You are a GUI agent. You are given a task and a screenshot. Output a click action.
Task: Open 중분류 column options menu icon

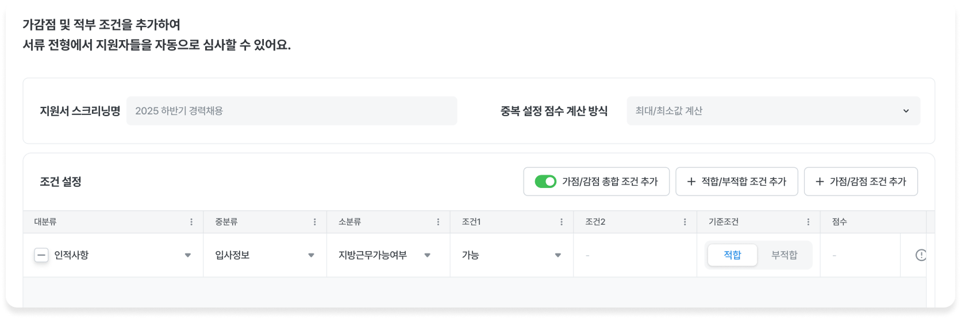(314, 222)
